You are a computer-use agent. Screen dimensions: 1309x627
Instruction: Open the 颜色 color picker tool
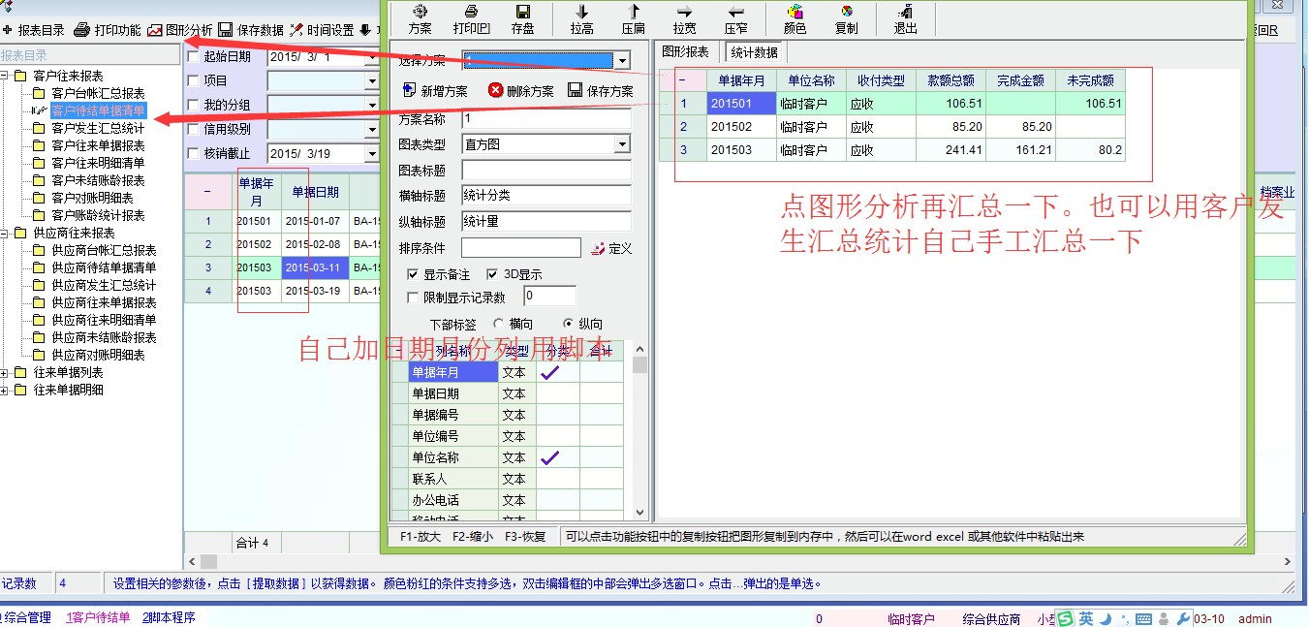[795, 18]
